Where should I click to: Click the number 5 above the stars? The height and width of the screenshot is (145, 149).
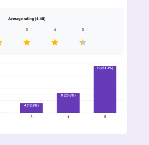(83, 30)
